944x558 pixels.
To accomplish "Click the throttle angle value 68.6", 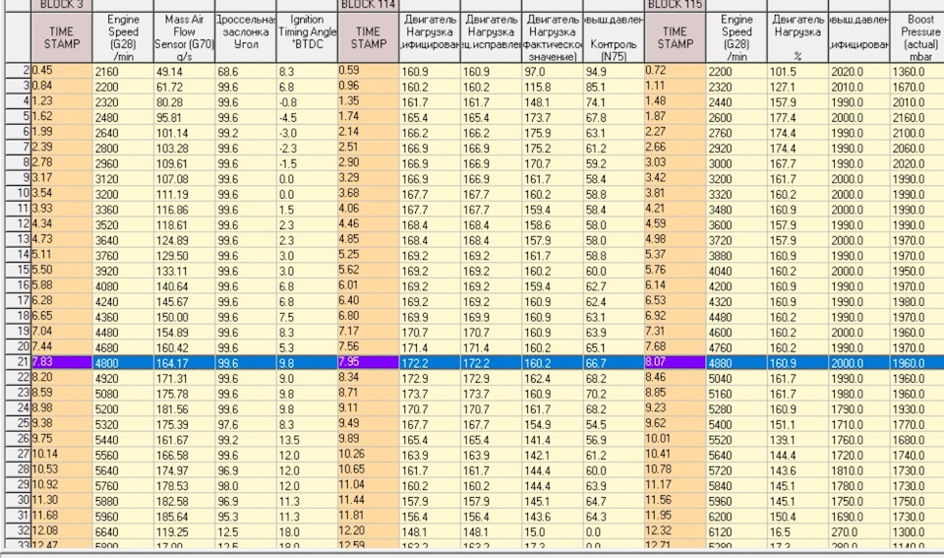I will click(x=245, y=71).
